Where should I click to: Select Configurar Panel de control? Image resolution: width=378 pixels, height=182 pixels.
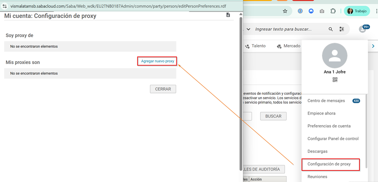tap(333, 139)
